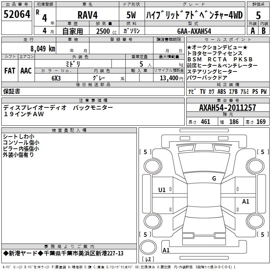Select grade ハイブリッドアドベンチャー4WD

tap(194, 15)
